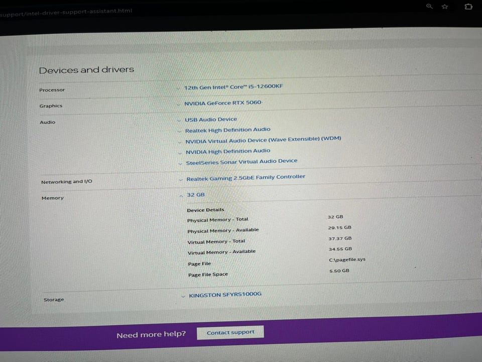Screen dimensions: 482x362
Task: Click the Memory row label
Action: pos(53,198)
